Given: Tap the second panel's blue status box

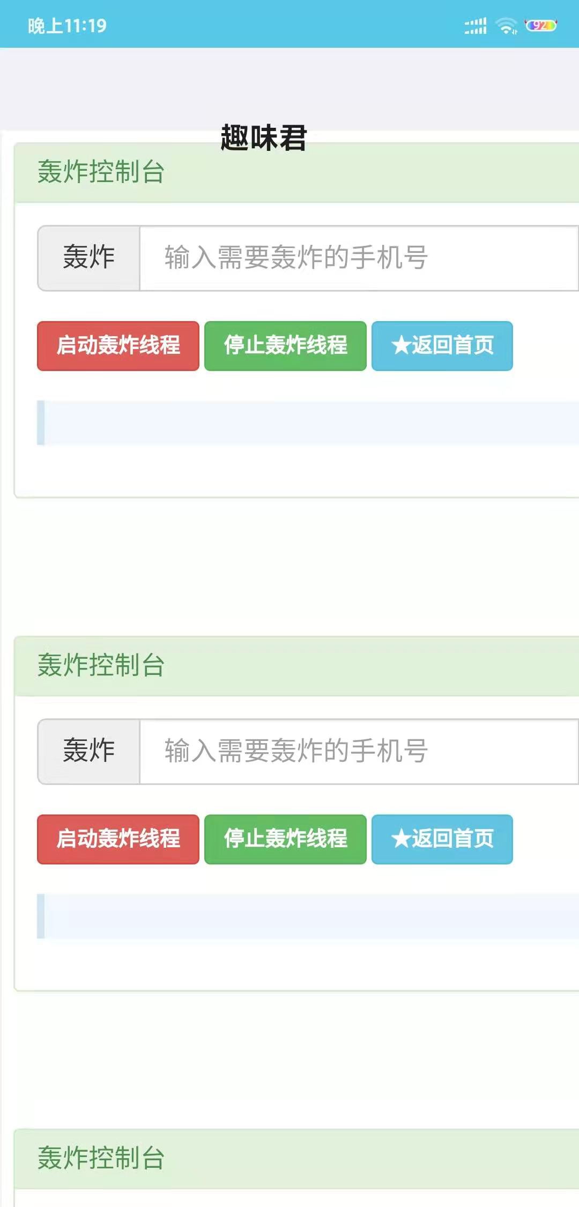Looking at the screenshot, I should coord(308,917).
